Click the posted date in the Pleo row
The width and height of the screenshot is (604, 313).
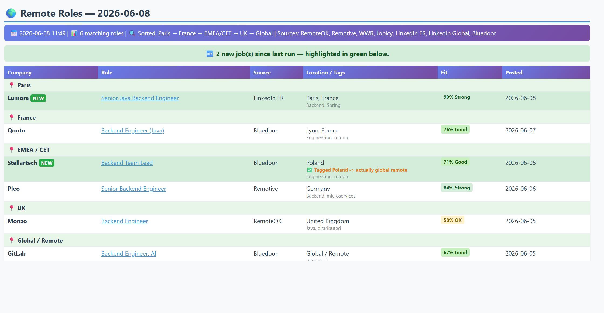click(x=520, y=189)
